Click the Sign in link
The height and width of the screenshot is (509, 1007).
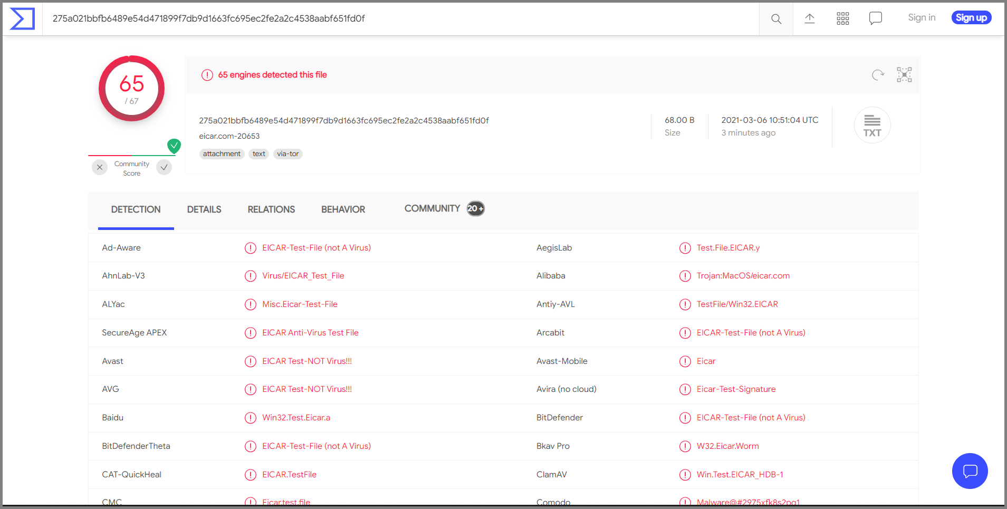coord(922,17)
